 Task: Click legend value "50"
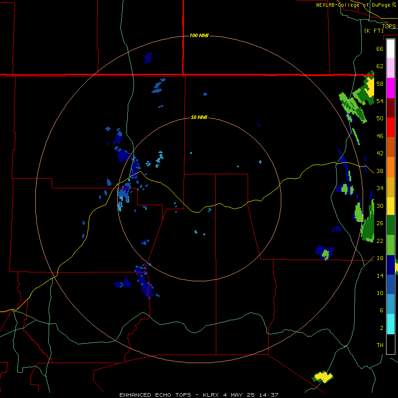pos(380,119)
